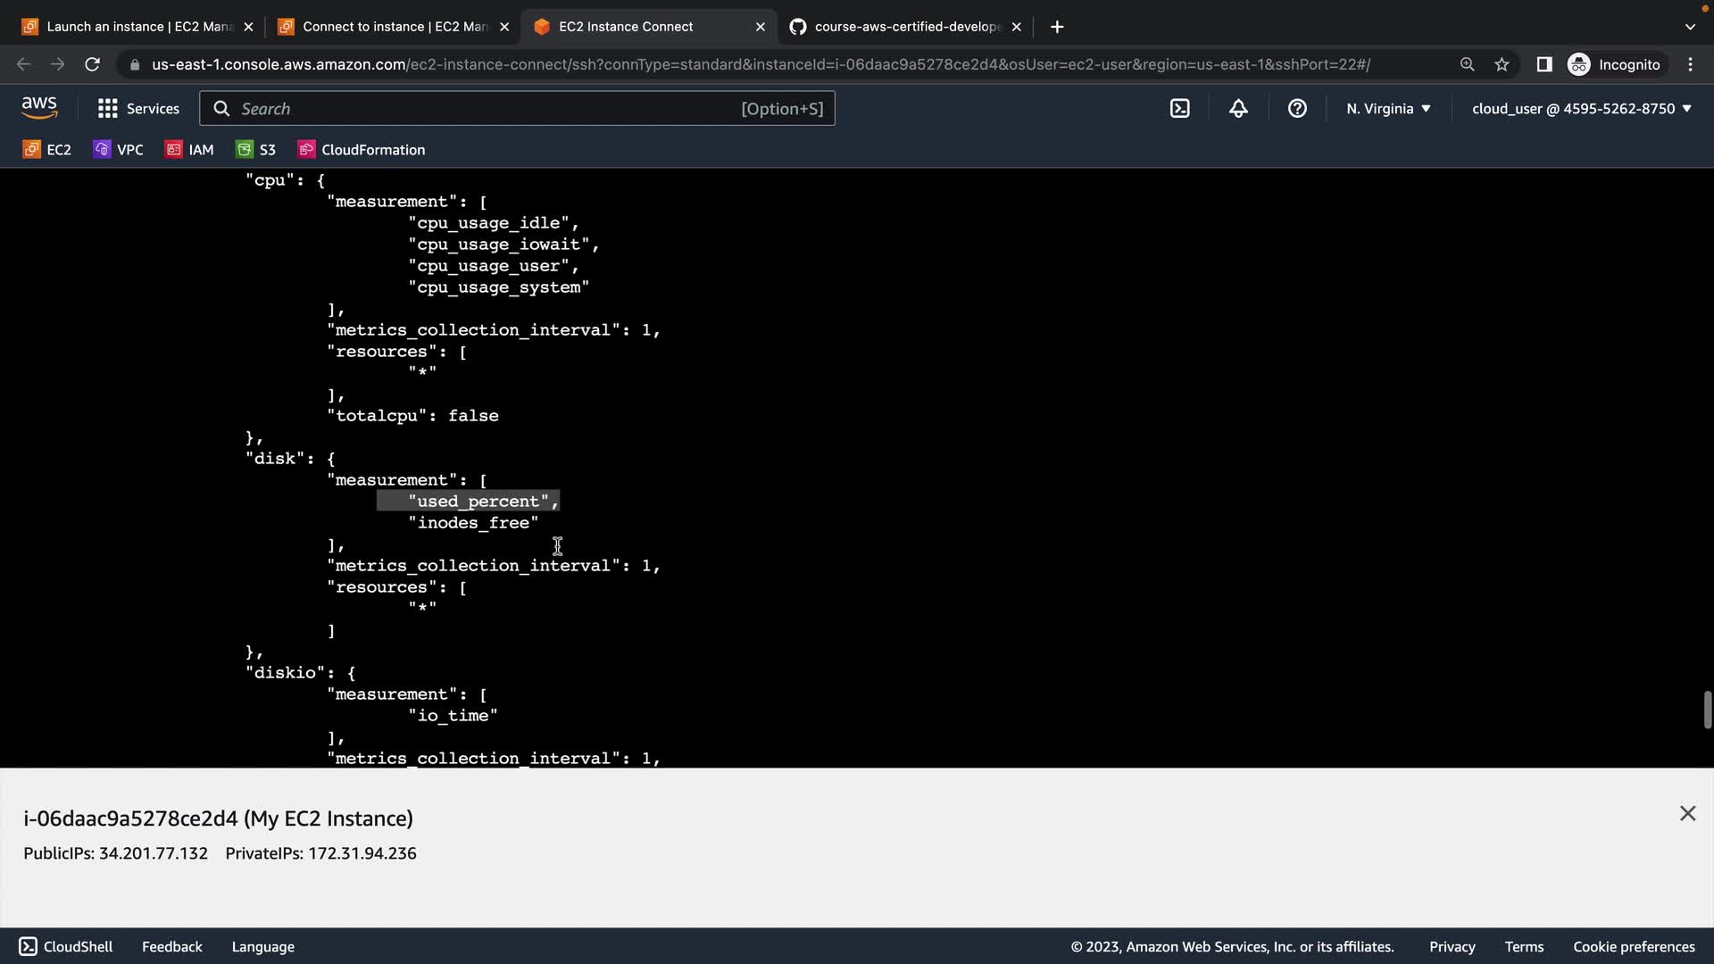Go to AWS console home logo

tap(39, 108)
